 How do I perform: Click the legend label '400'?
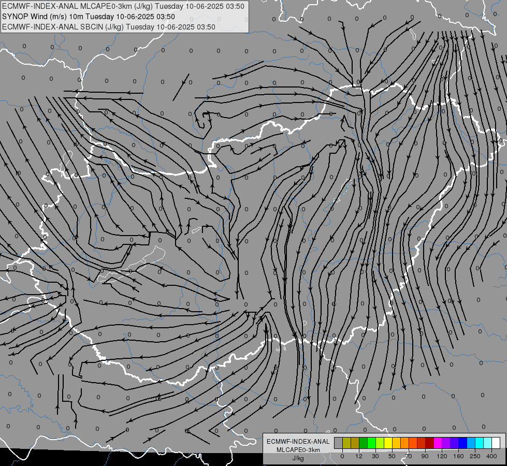point(491,456)
